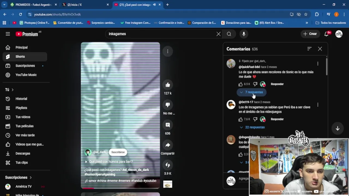This screenshot has width=349, height=196.
Task: Open the comments sort order menu
Action: point(309,49)
